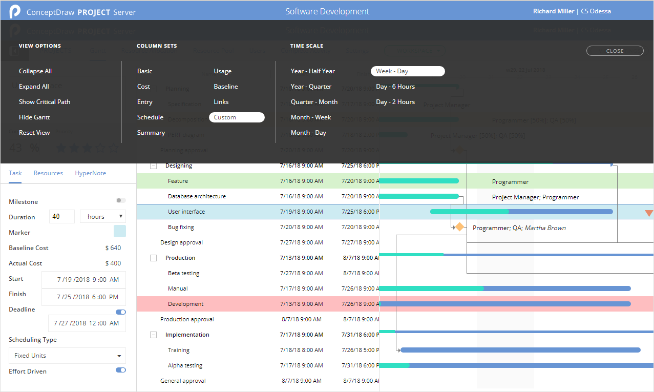Viewport: 654px width, 392px height.
Task: Set time scale to Month - Day
Action: click(308, 133)
